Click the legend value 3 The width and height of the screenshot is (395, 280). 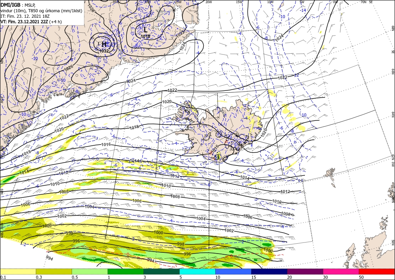(145, 277)
